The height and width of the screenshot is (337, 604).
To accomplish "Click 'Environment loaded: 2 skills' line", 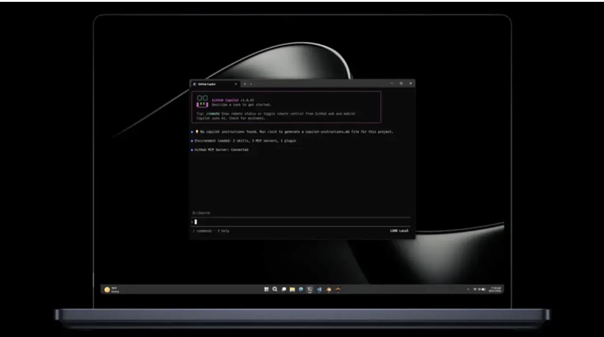I will click(245, 141).
